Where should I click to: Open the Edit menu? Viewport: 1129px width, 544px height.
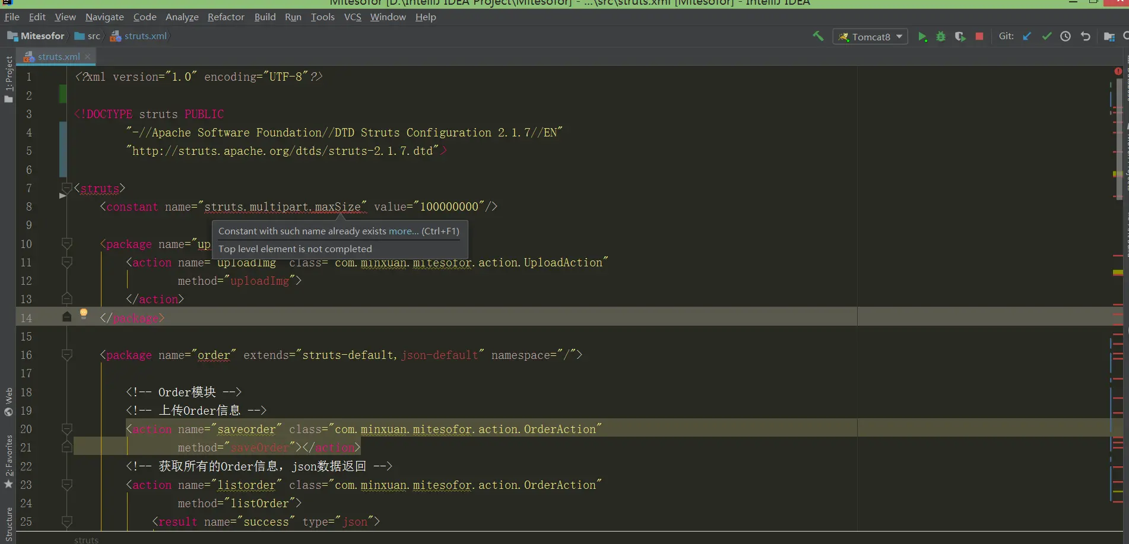click(37, 17)
